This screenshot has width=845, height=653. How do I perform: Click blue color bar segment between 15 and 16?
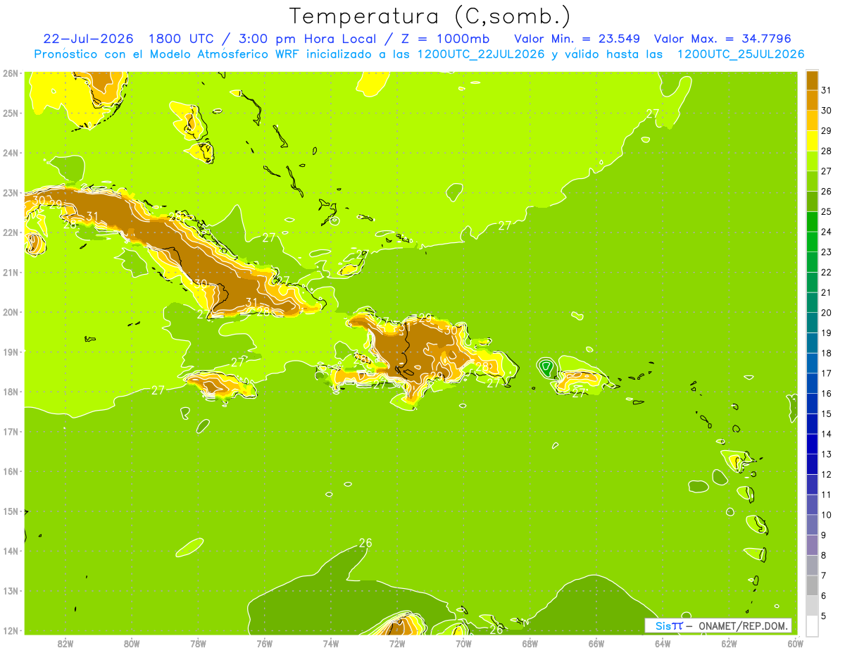click(x=812, y=404)
